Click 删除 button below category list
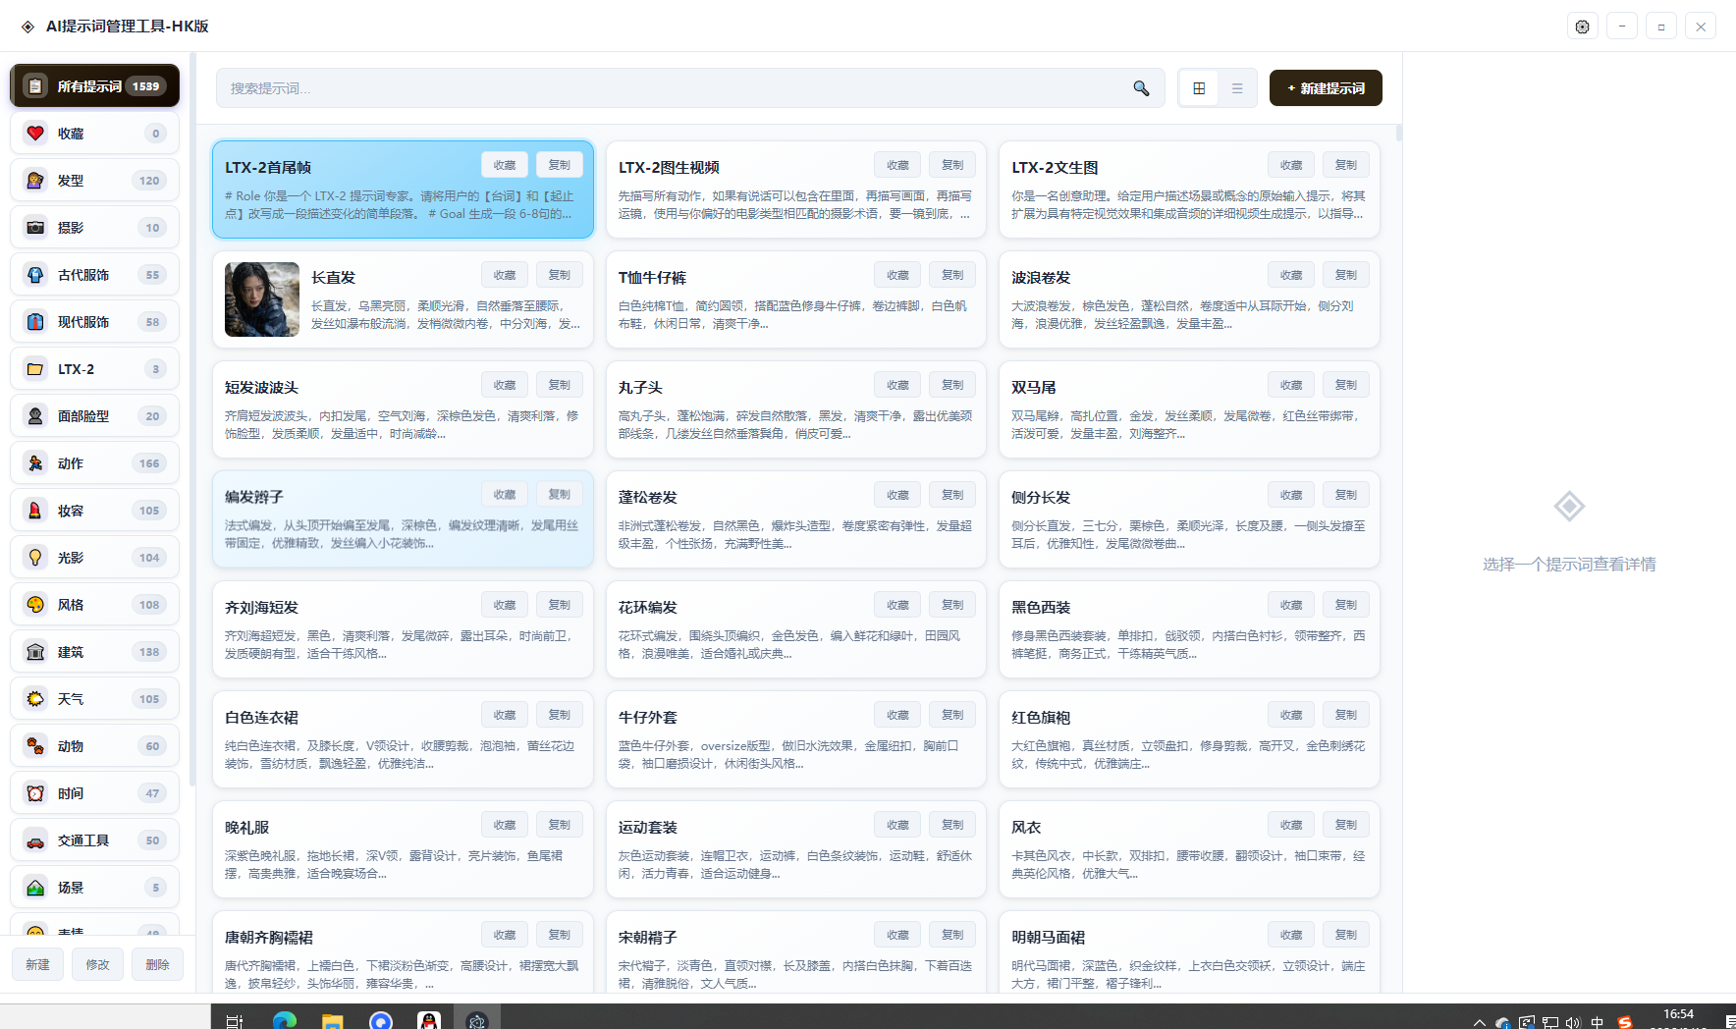 click(x=157, y=964)
